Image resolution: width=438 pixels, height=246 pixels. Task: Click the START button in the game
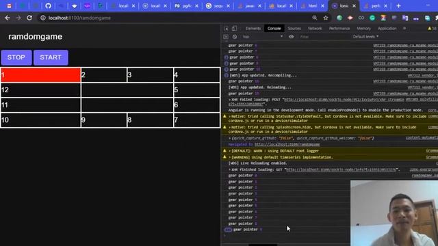pyautogui.click(x=51, y=57)
